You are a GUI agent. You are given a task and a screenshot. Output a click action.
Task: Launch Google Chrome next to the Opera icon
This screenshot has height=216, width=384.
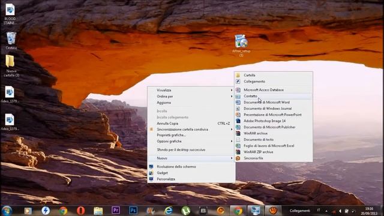pos(63,211)
